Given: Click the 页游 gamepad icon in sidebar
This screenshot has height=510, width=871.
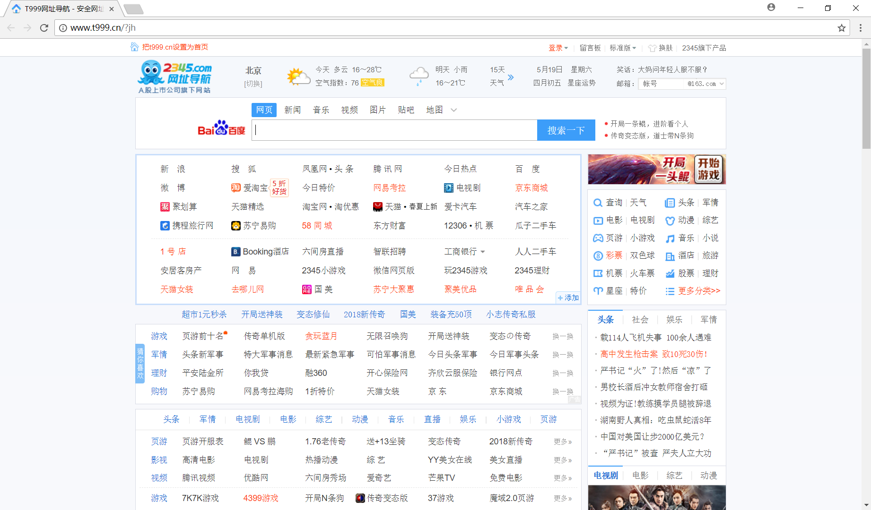Looking at the screenshot, I should (598, 238).
